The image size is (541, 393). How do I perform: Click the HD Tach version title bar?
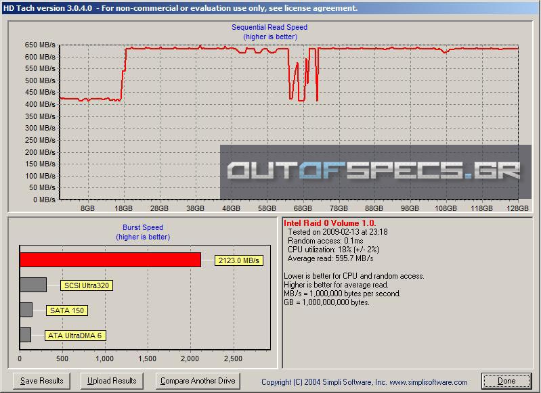271,8
